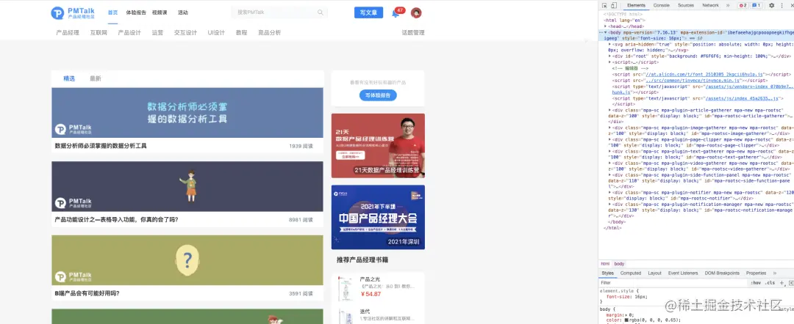Select the 精选 feed tab

pos(69,78)
